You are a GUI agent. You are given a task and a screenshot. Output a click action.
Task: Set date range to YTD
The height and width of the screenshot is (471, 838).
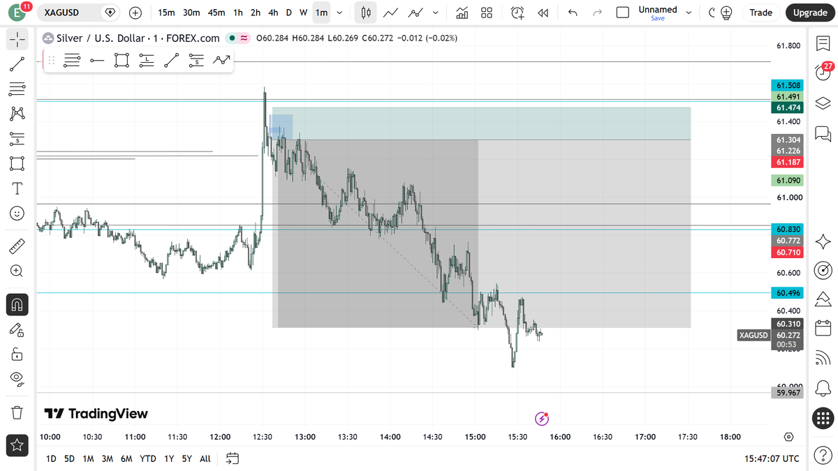point(147,458)
